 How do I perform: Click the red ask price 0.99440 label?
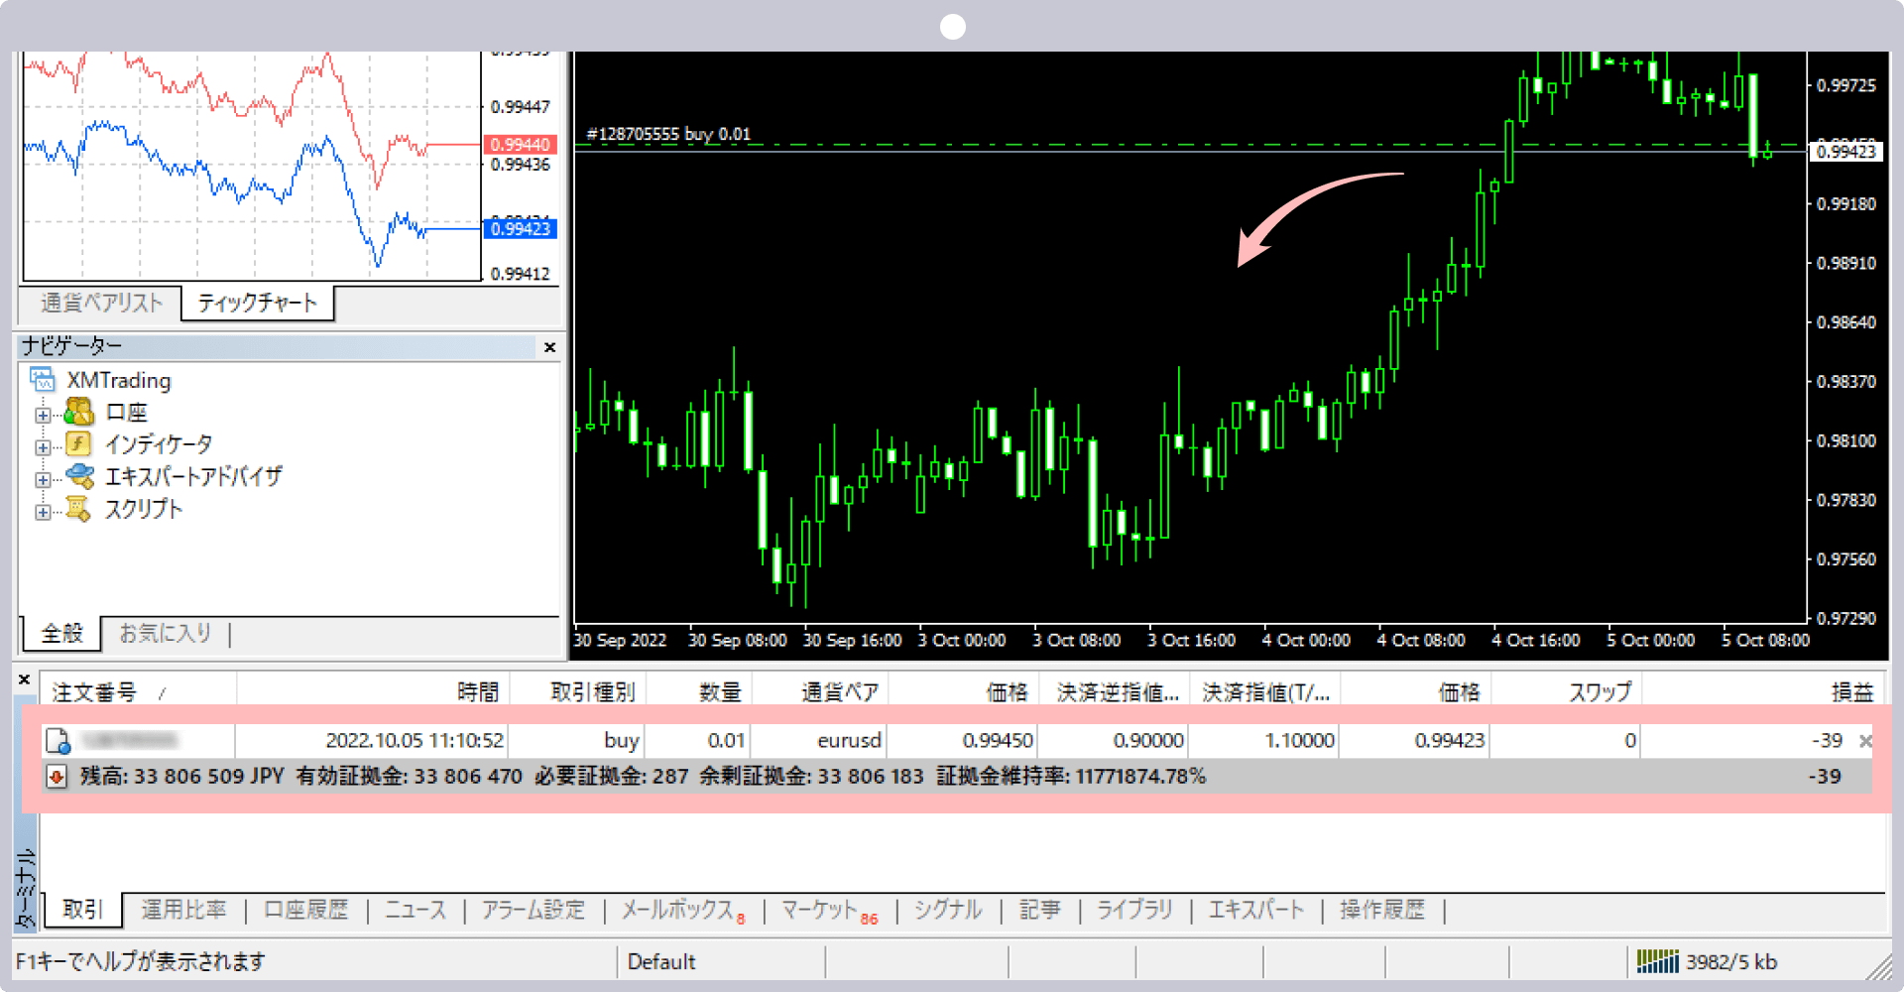tap(521, 145)
